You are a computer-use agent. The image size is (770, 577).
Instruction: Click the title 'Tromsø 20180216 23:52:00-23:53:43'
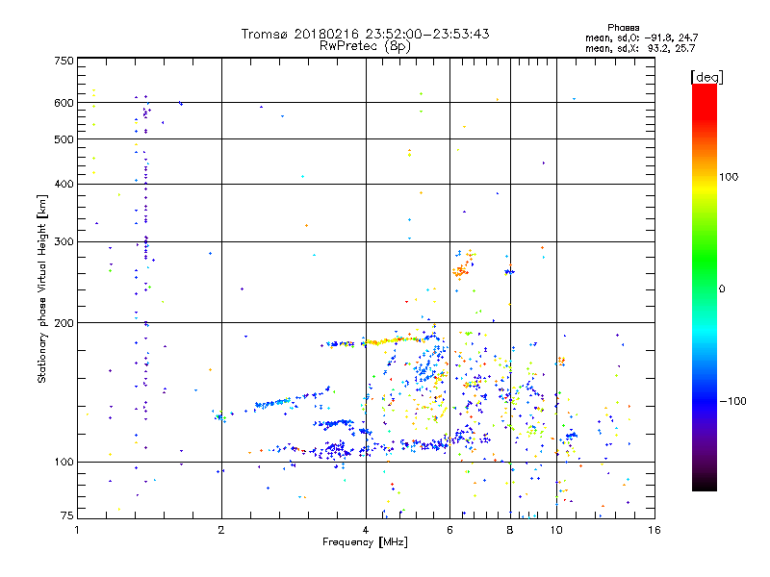pyautogui.click(x=365, y=34)
